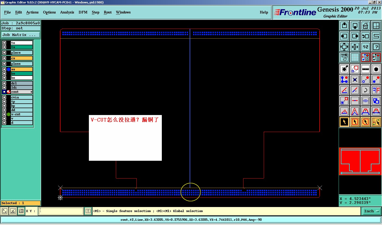
Task: Click the dd layer name
Action: click(x=21, y=110)
